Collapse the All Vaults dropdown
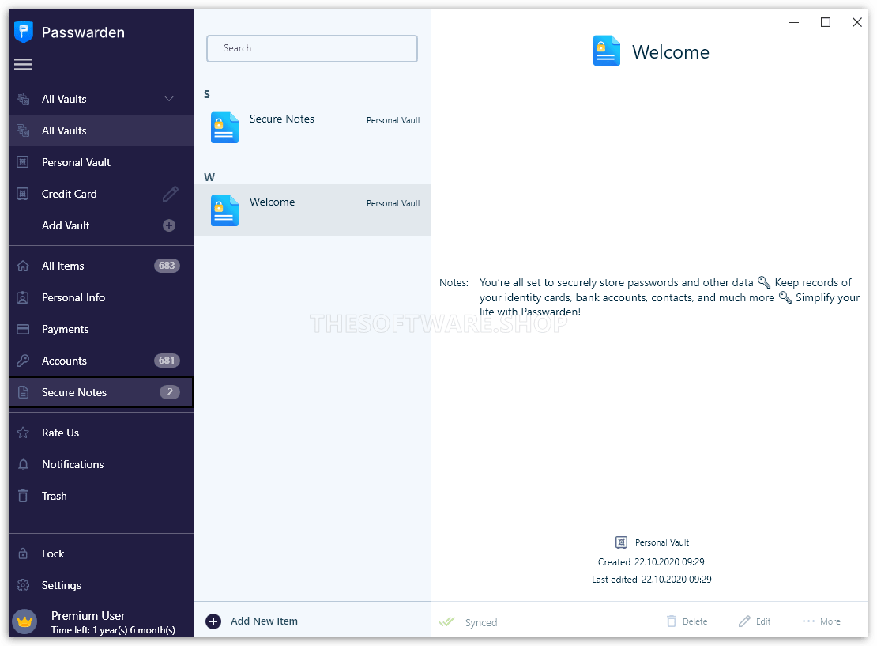The width and height of the screenshot is (877, 646). pos(168,99)
